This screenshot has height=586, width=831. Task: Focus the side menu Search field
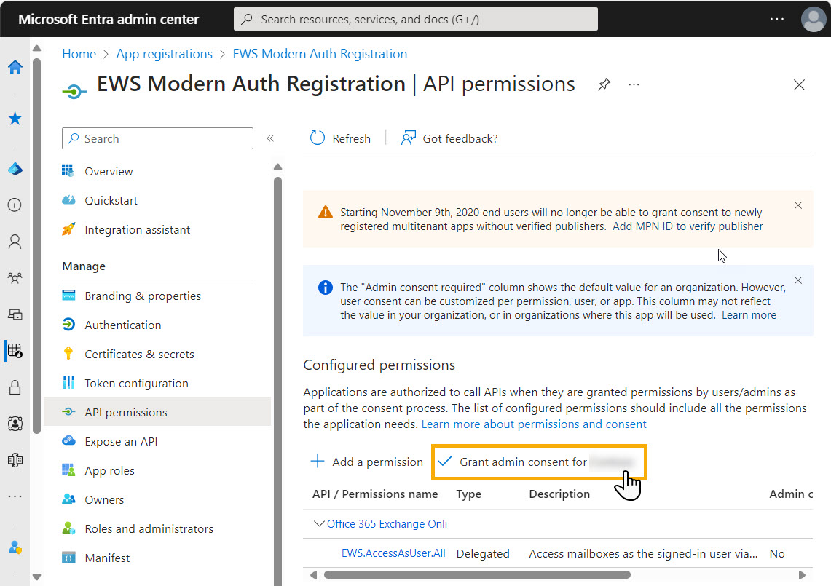click(157, 138)
